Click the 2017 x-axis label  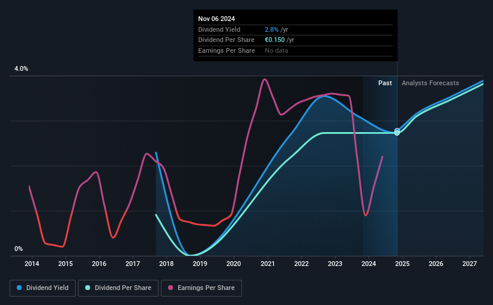133,264
